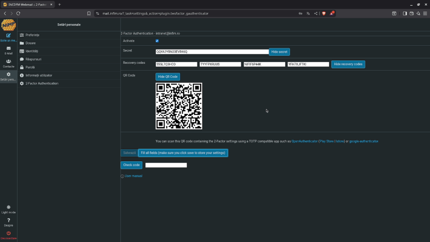Open Parolă settings section
Viewport: 430px width, 242px height.
coord(69,67)
